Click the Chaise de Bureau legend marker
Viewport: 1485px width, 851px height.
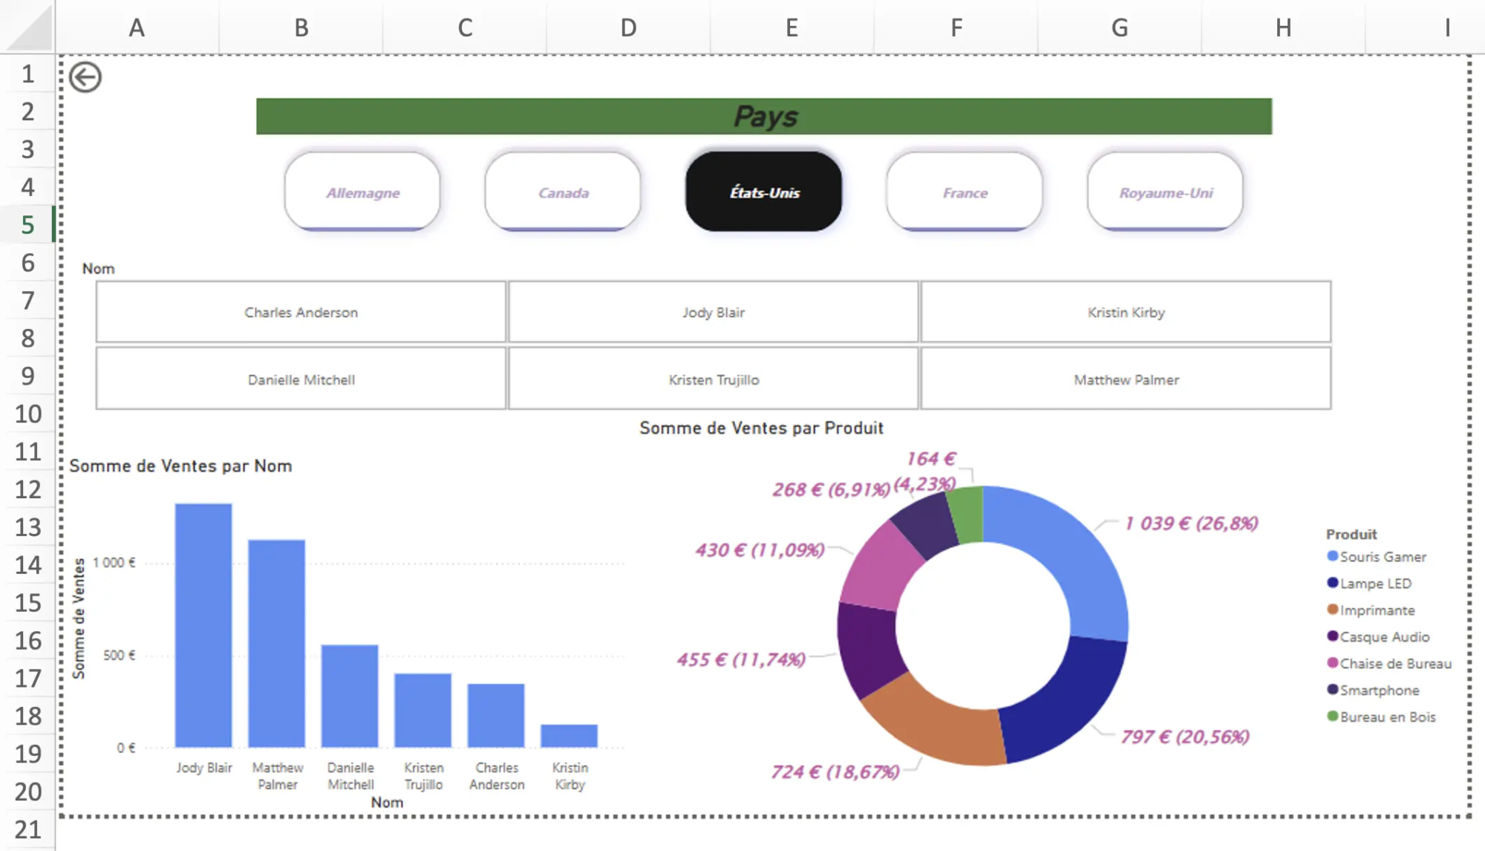point(1332,663)
